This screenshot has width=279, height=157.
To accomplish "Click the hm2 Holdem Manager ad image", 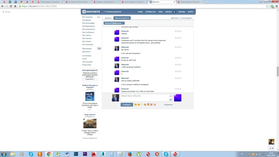I will [x=90, y=96].
